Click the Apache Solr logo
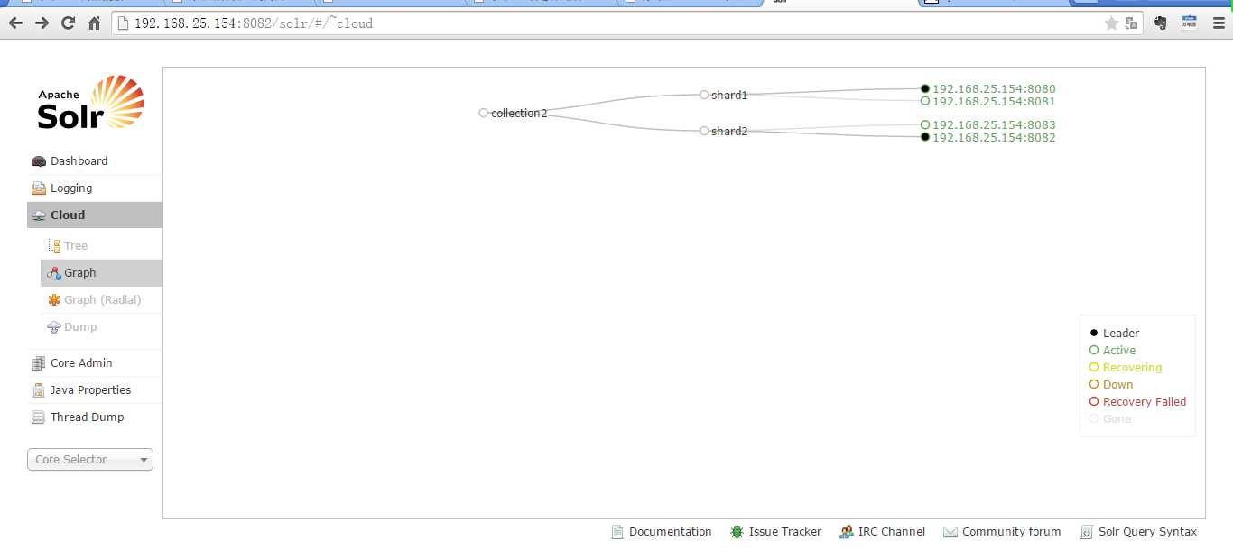1233x559 pixels. pos(90,102)
